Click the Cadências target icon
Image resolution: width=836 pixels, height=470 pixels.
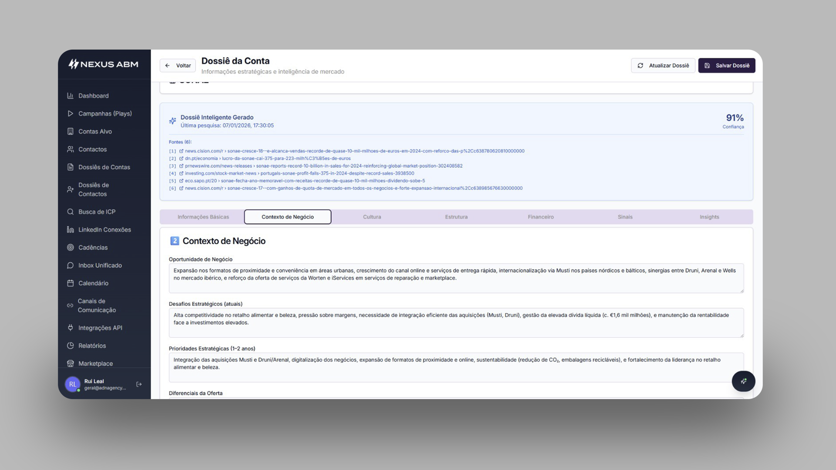click(x=70, y=248)
